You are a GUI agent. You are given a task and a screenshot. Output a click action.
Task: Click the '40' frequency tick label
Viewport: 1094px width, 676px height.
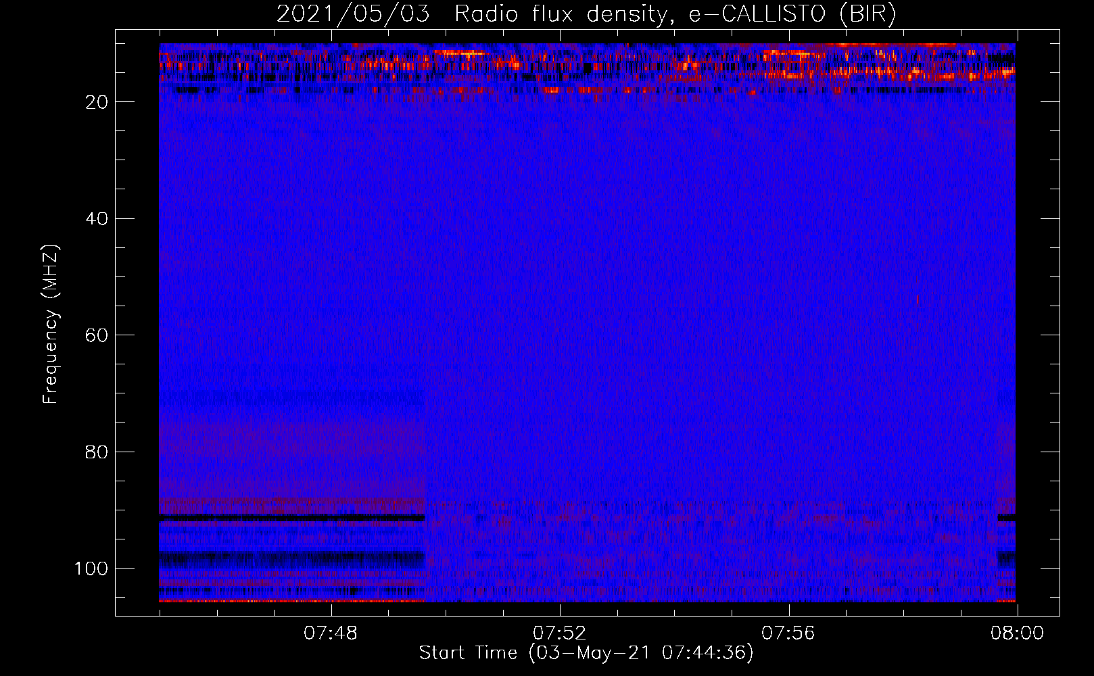[x=97, y=219]
